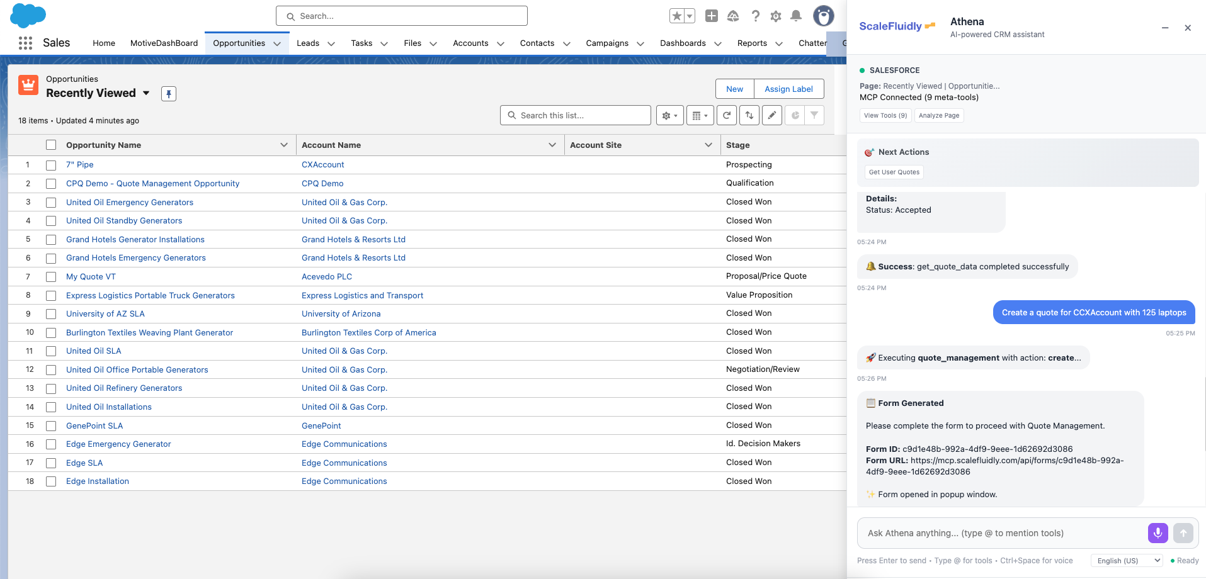Viewport: 1206px width, 579px height.
Task: Activate the microphone in the Athena chat
Action: point(1158,533)
